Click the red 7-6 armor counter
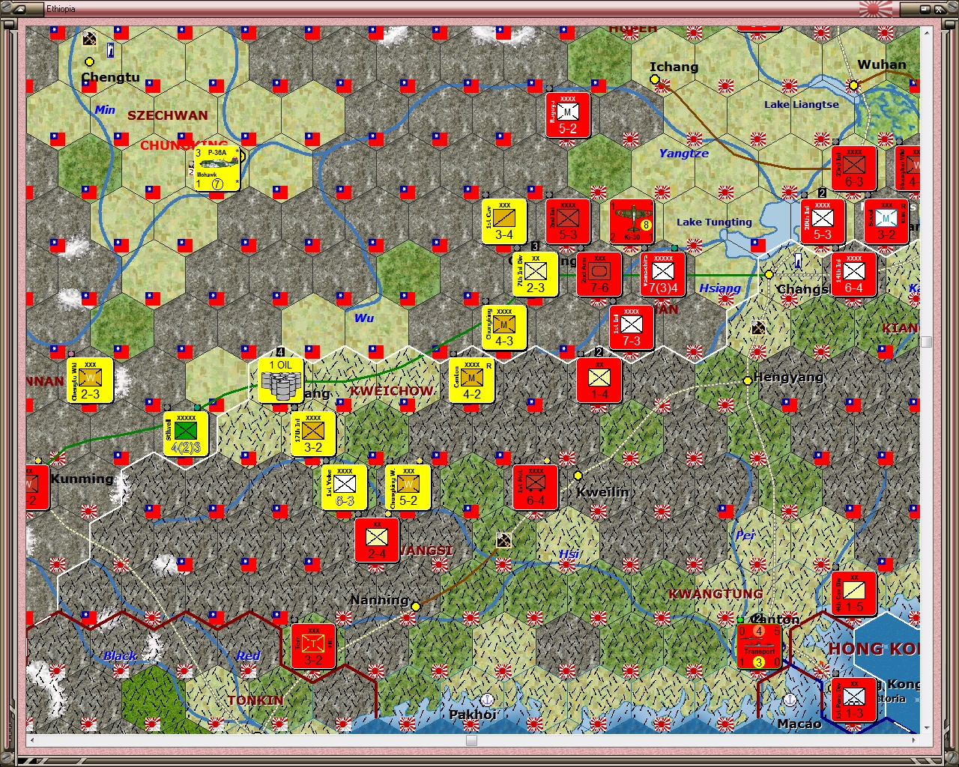Viewport: 959px width, 767px height. tap(599, 274)
